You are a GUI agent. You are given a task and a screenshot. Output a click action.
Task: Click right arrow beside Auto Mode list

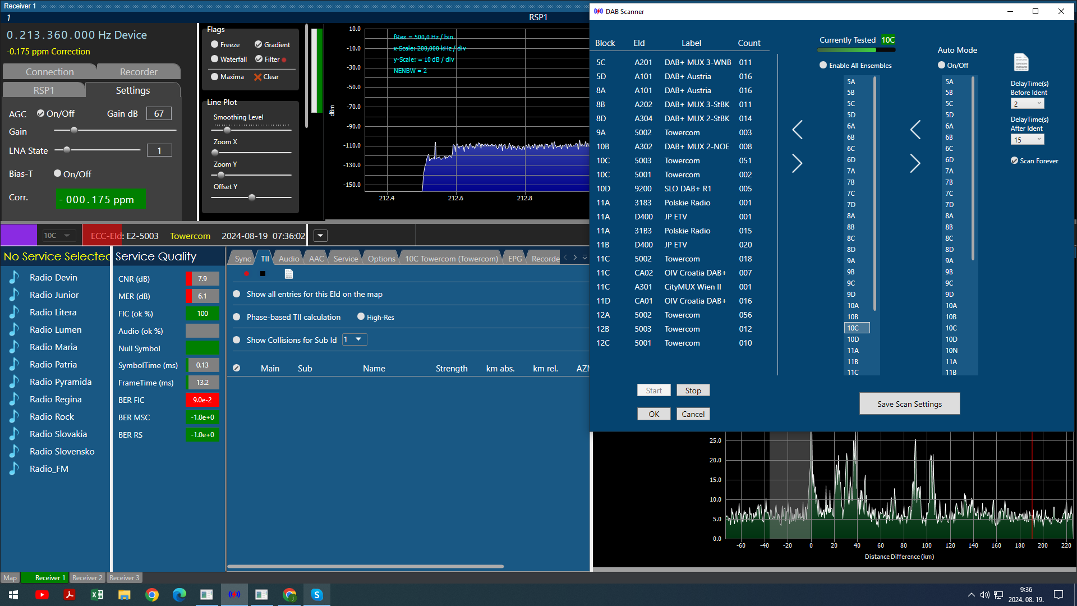[x=915, y=163]
